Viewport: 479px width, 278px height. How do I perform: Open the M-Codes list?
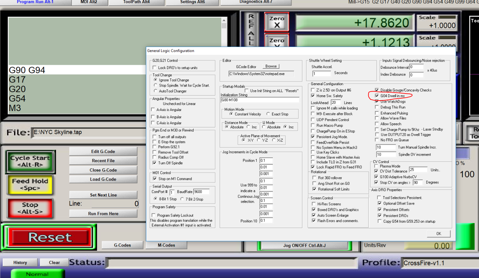[x=166, y=245]
